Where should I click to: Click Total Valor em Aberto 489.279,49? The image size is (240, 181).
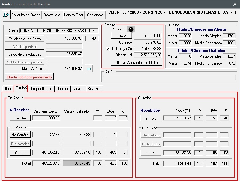point(46,163)
